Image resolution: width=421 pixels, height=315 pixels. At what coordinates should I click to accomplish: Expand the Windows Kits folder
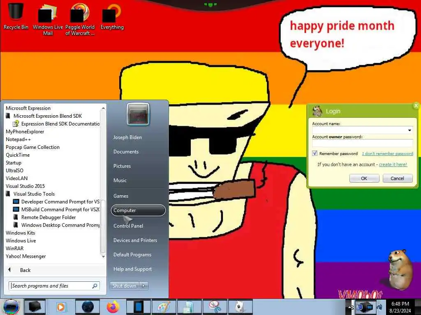click(x=21, y=233)
